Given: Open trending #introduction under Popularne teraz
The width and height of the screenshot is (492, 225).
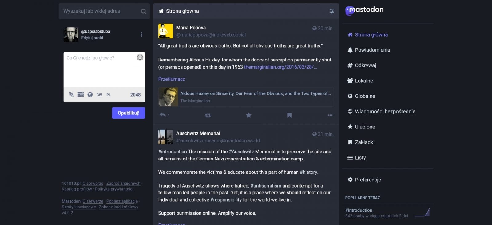Looking at the screenshot, I should tap(359, 211).
